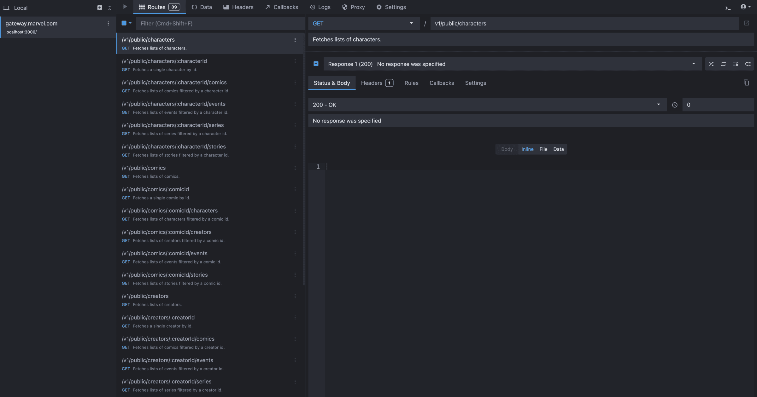The image size is (757, 397).
Task: Select the Inline body type
Action: pyautogui.click(x=527, y=149)
